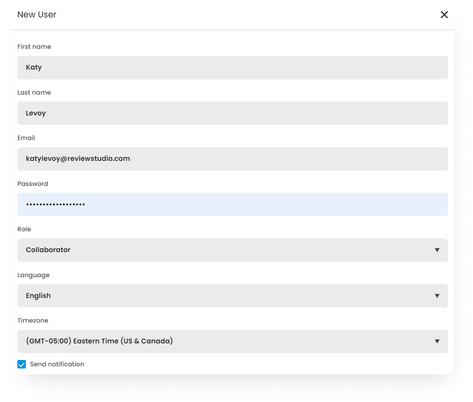This screenshot has width=473, height=402.
Task: Click the Last name field containing Levoy
Action: (x=232, y=113)
